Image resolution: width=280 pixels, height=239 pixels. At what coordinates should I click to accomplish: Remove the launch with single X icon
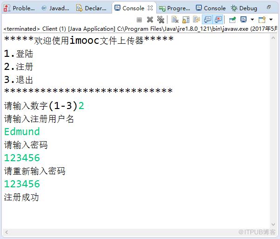click(150, 20)
